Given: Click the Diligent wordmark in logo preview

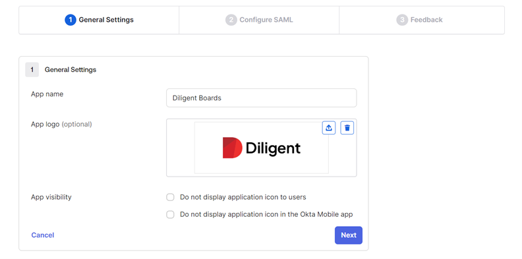Looking at the screenshot, I should point(273,148).
